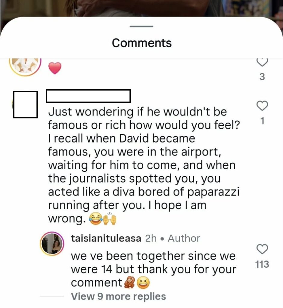This screenshot has width=283, height=308.
Task: Tap the Author label beside 2h
Action: (184, 239)
